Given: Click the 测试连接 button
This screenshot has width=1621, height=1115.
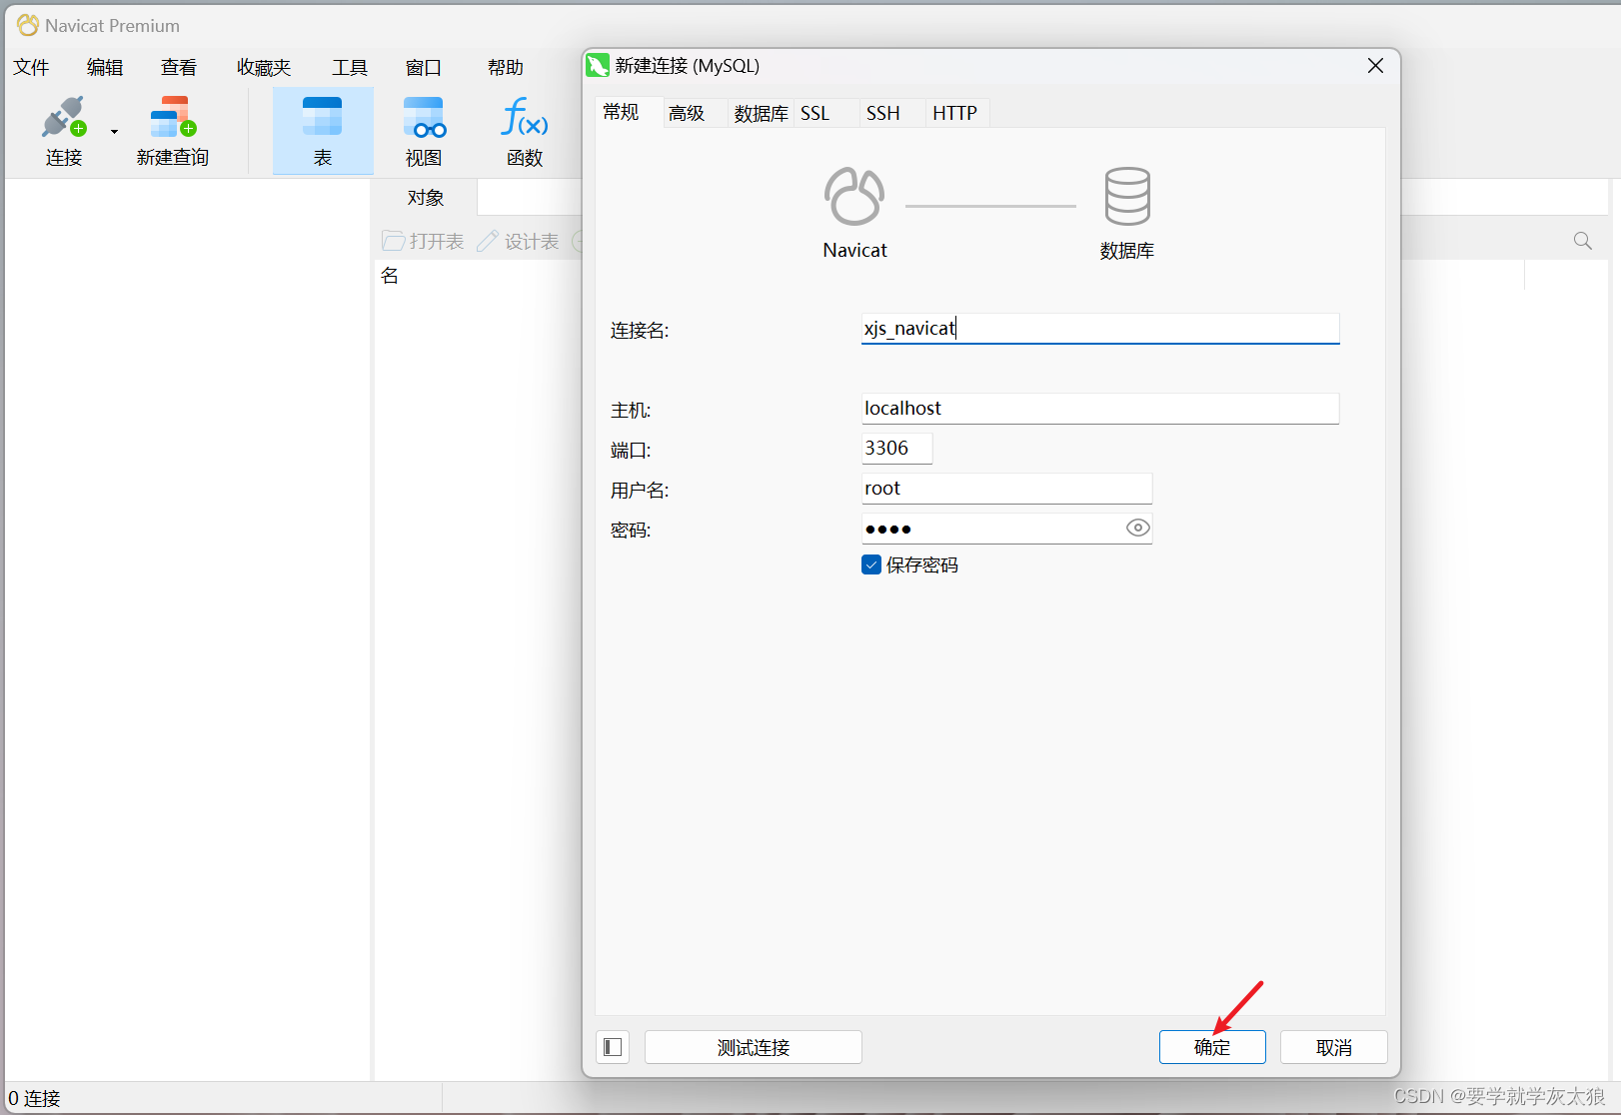Looking at the screenshot, I should [754, 1047].
